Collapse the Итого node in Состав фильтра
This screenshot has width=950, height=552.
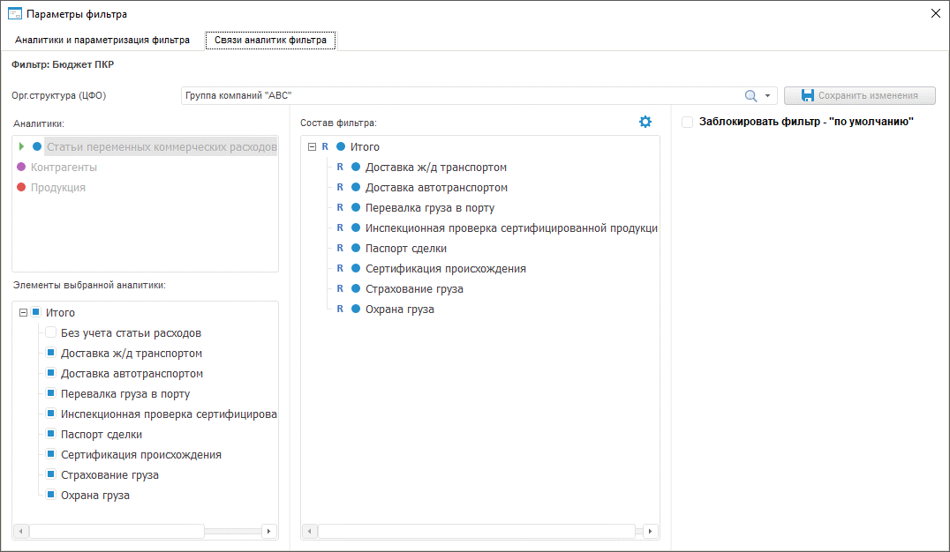coord(312,147)
